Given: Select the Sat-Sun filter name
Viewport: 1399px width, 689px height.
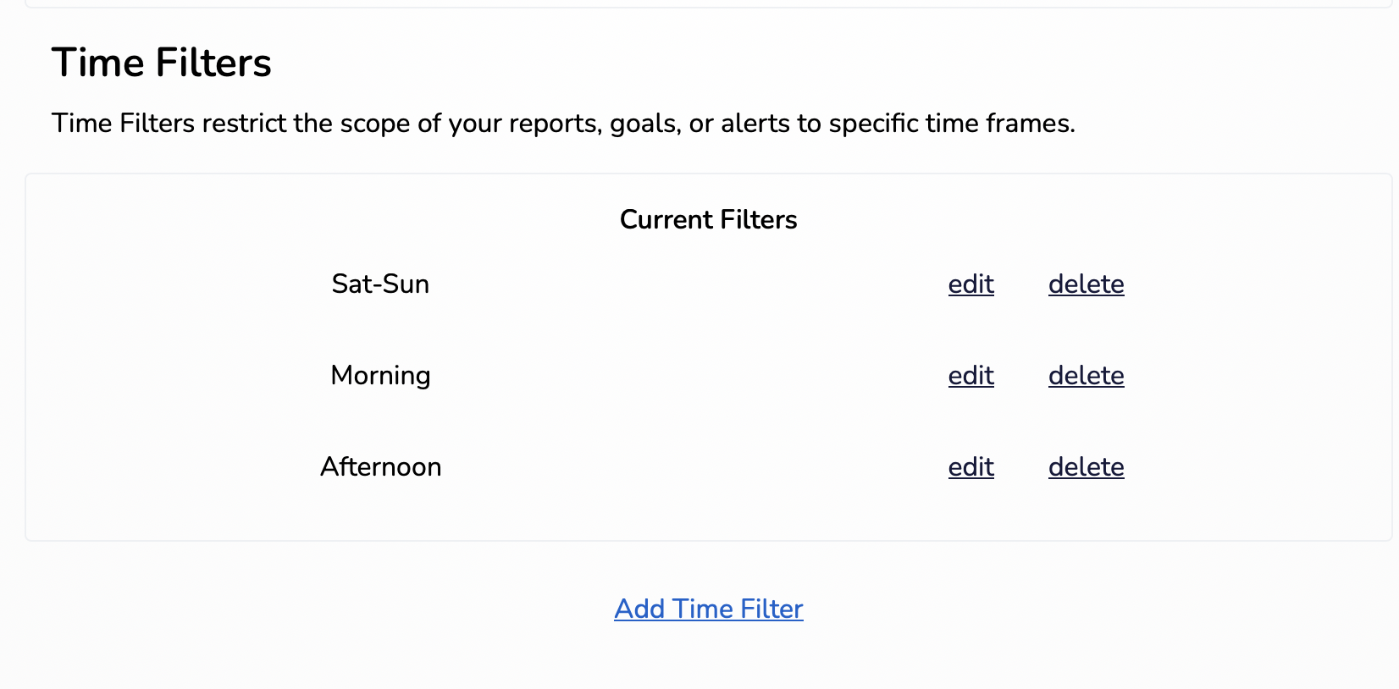Looking at the screenshot, I should [380, 284].
